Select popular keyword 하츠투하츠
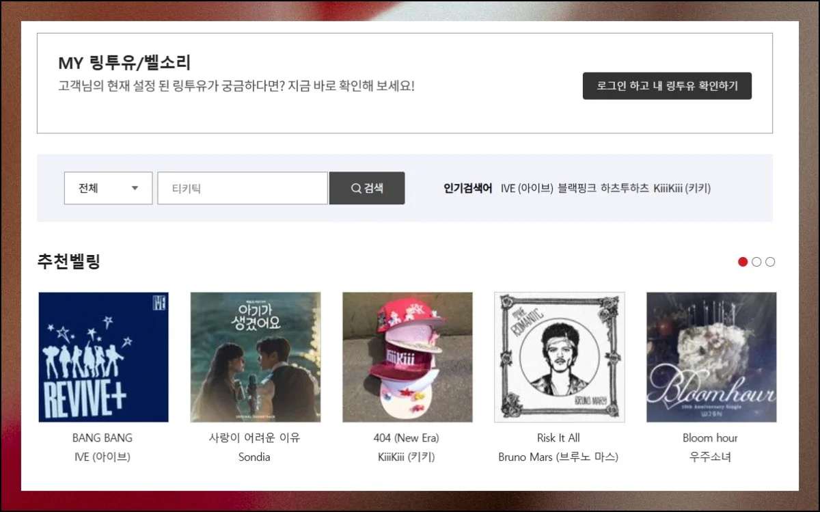 (x=625, y=188)
